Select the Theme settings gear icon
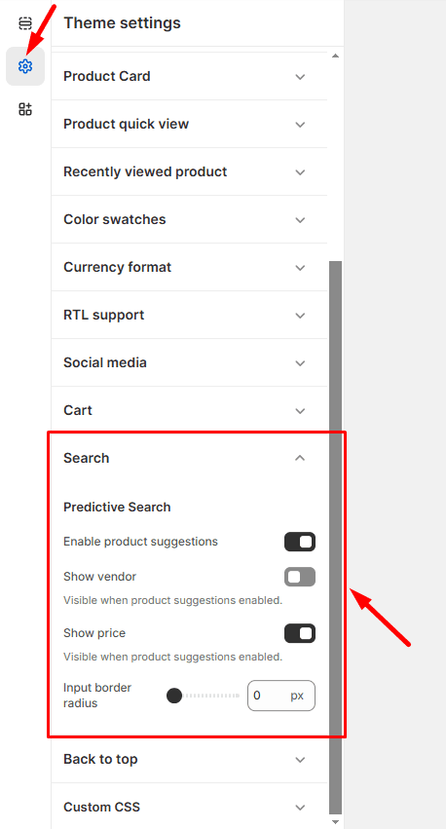The width and height of the screenshot is (446, 829). [x=25, y=66]
